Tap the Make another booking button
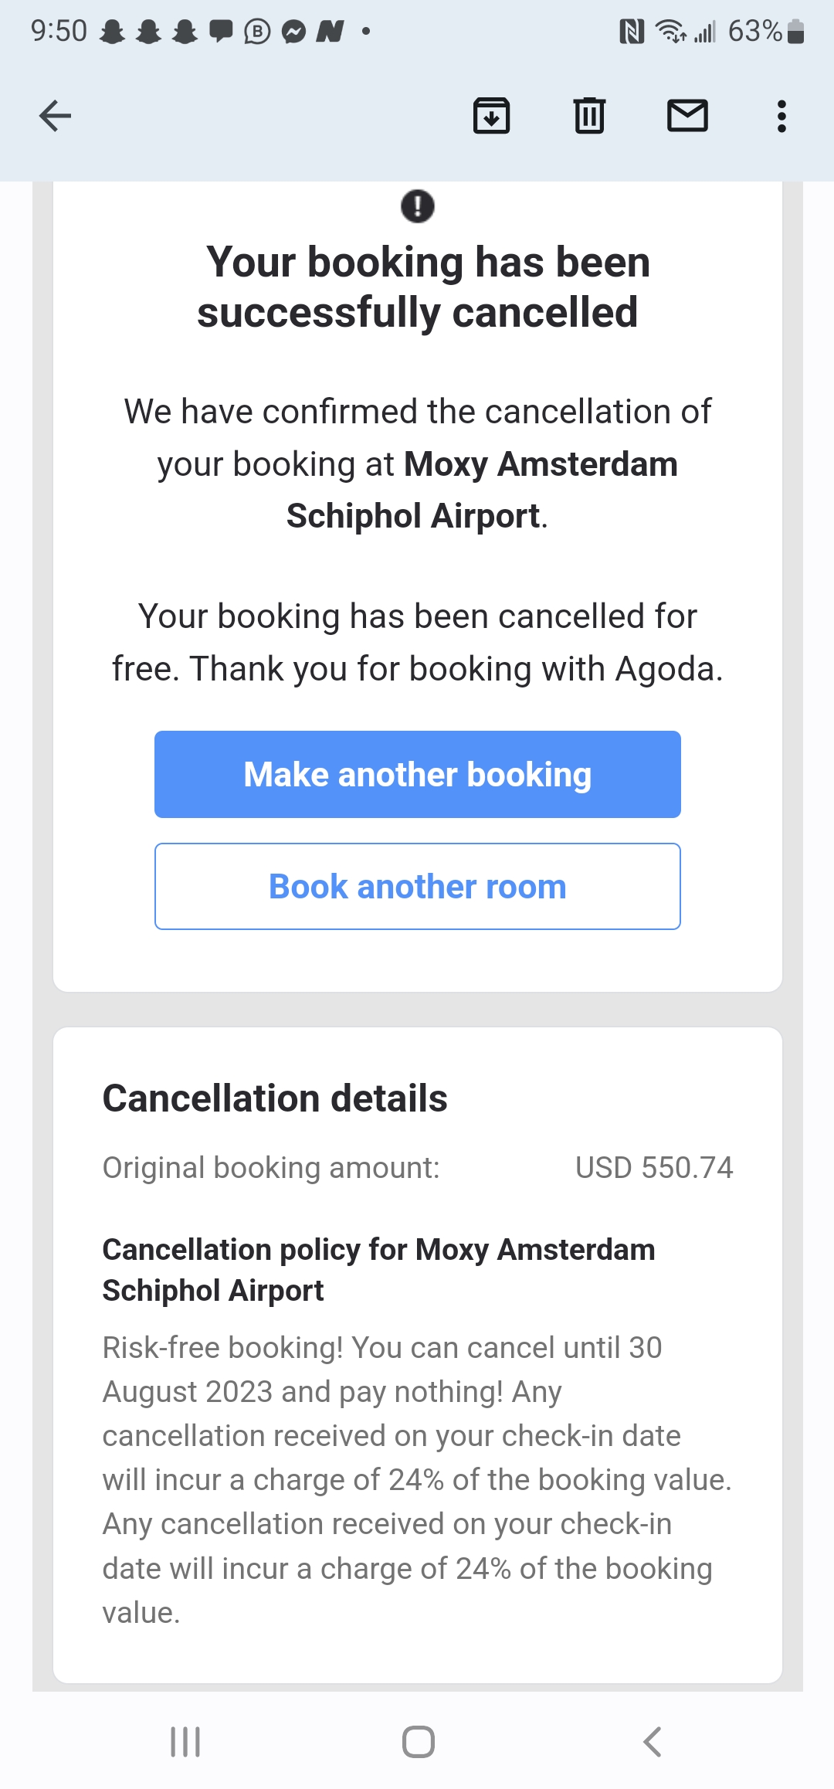Image resolution: width=834 pixels, height=1789 pixels. pyautogui.click(x=417, y=774)
